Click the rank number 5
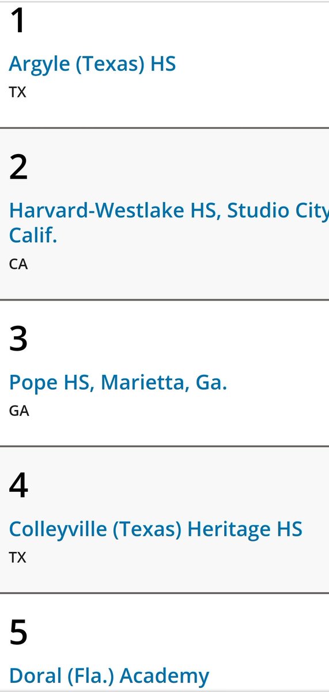This screenshot has height=692, width=329. 18,632
